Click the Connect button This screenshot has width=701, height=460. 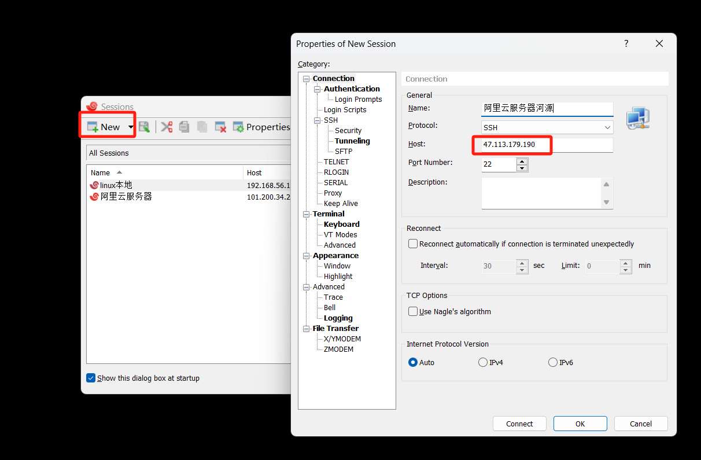click(519, 424)
